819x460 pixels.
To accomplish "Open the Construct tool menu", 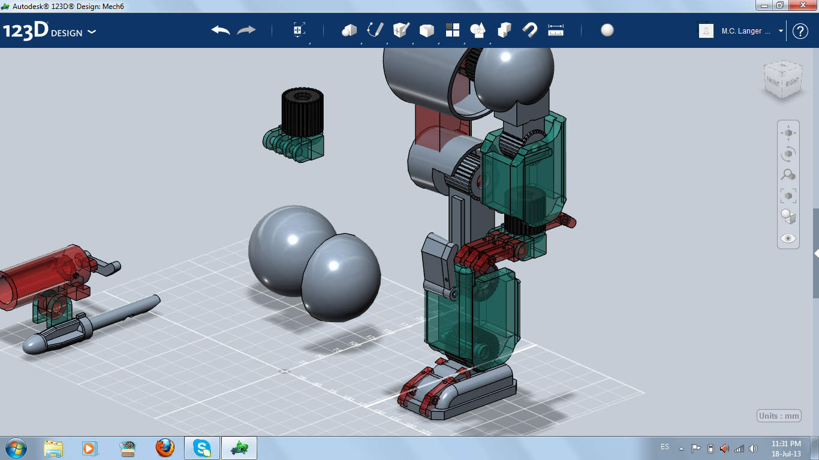I will 401,31.
